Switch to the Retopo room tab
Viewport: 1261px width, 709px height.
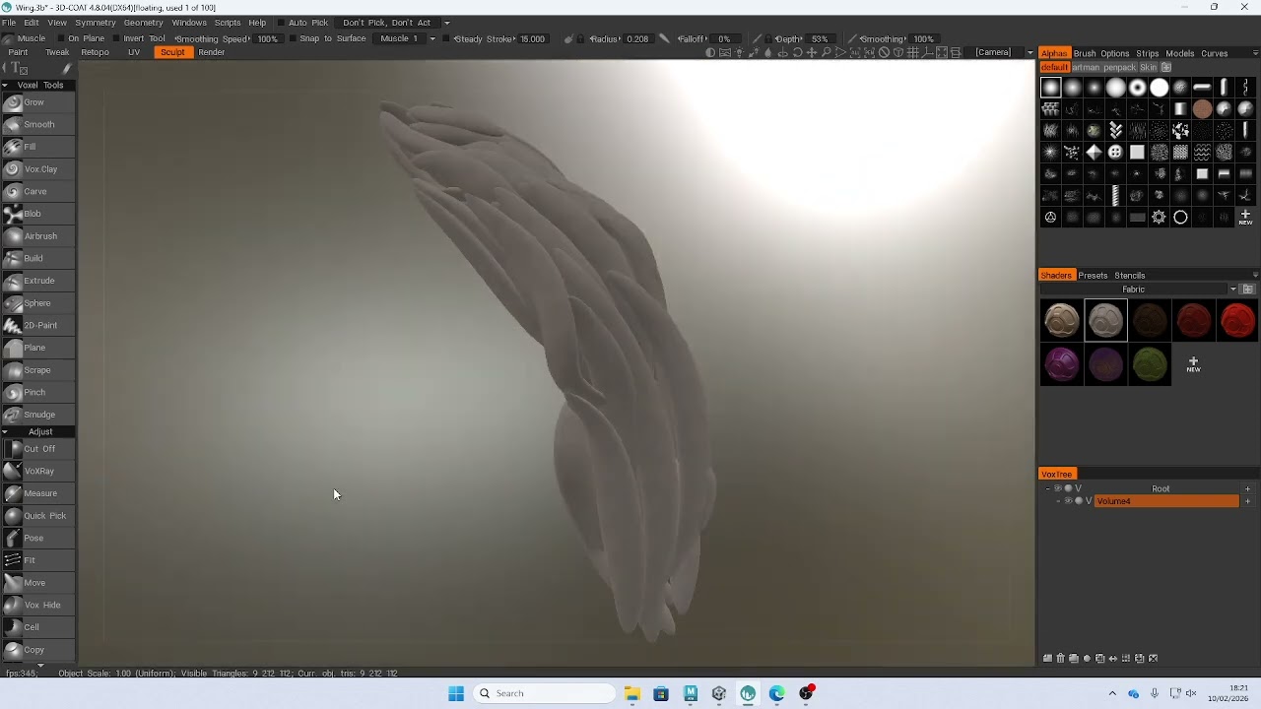point(95,52)
